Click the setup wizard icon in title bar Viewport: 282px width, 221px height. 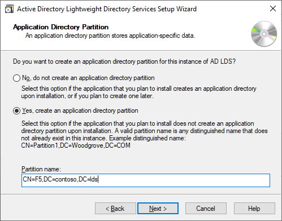tap(9, 9)
